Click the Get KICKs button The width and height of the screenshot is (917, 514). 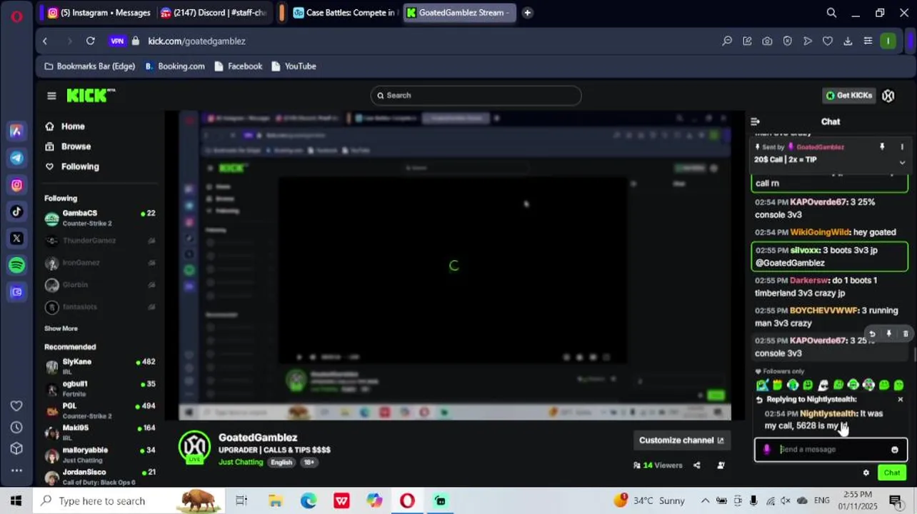pyautogui.click(x=849, y=95)
